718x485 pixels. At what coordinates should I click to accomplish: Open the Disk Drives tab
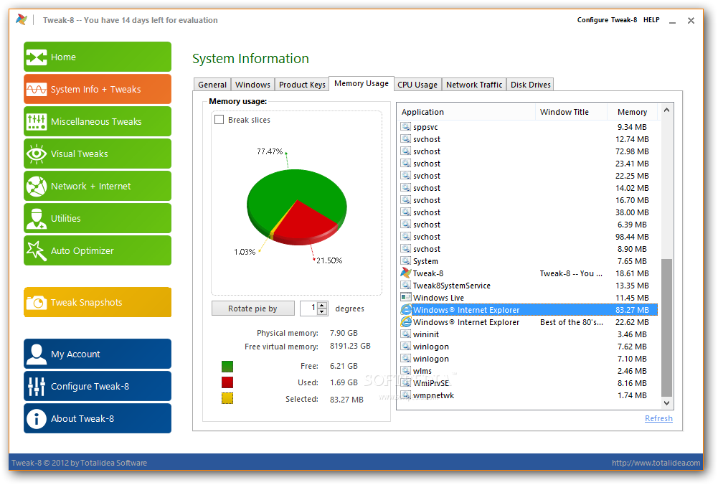pos(530,85)
